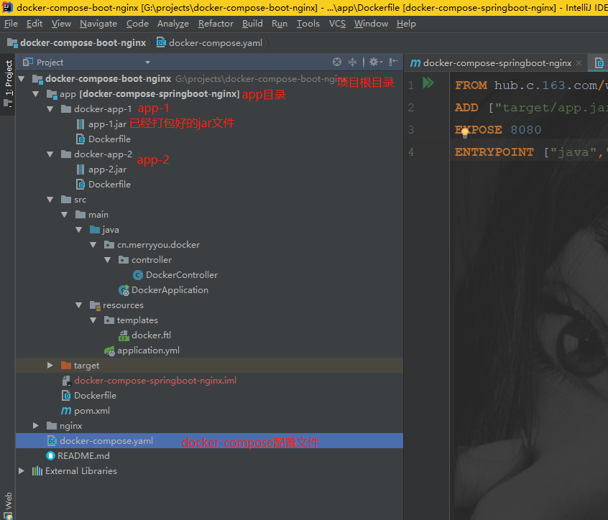Collapse the app module folder
The height and width of the screenshot is (520, 608).
click(x=36, y=94)
